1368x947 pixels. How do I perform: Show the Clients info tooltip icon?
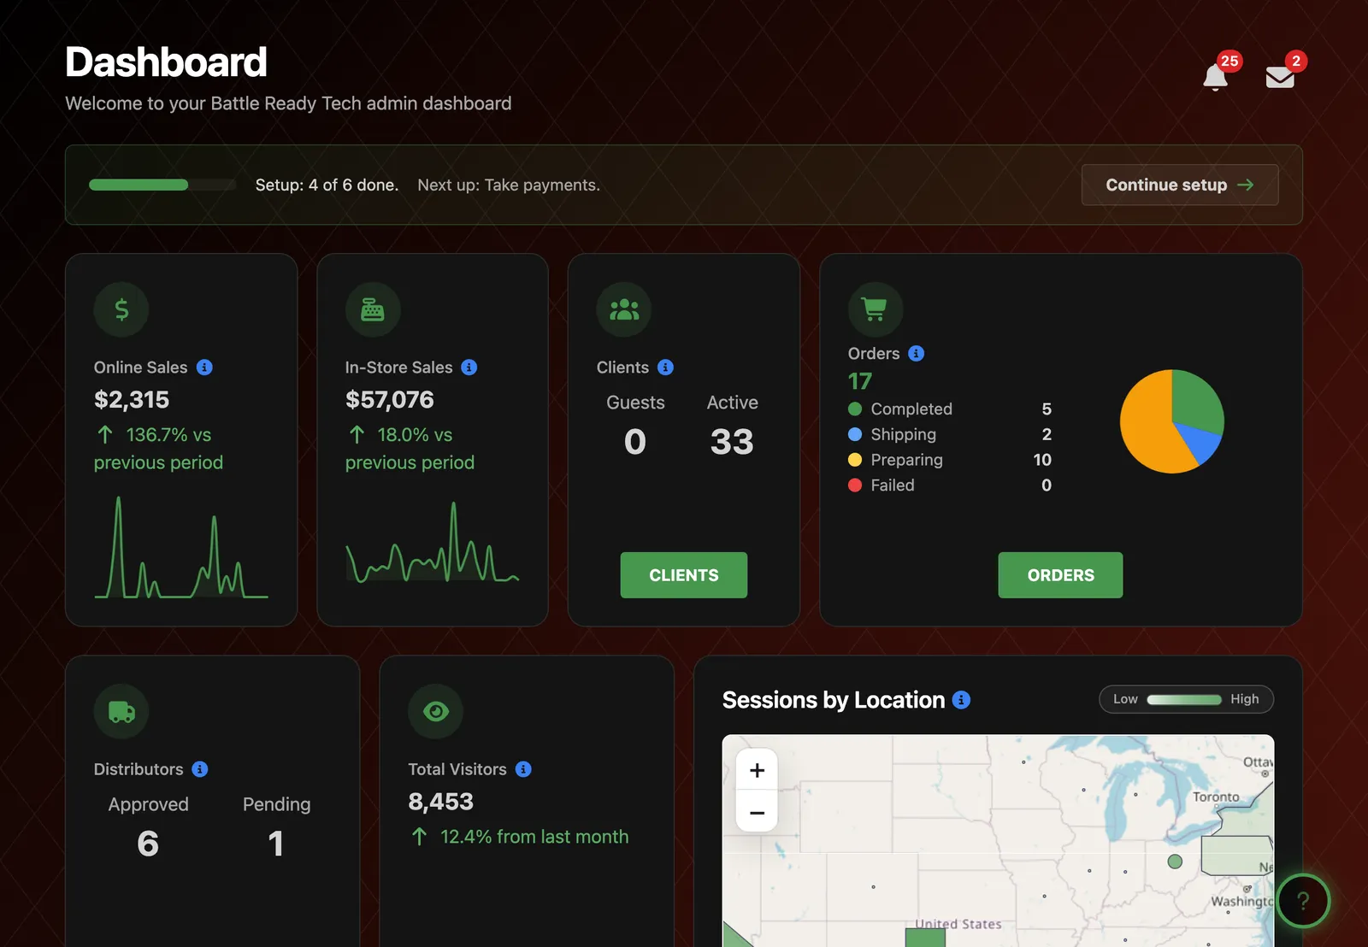pos(666,368)
